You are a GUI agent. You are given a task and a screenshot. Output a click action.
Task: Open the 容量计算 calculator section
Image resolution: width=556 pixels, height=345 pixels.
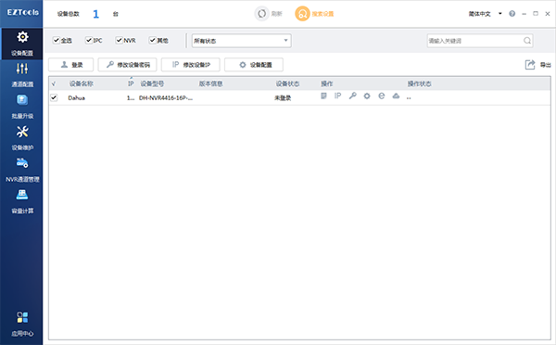(22, 201)
